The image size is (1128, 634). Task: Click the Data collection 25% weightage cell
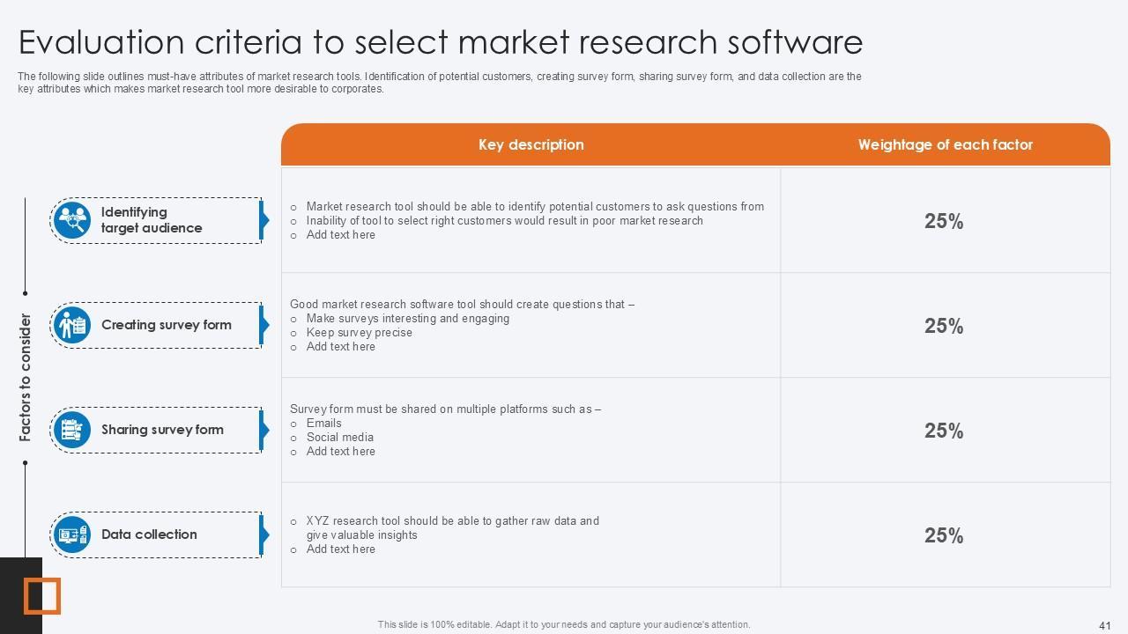pyautogui.click(x=944, y=535)
